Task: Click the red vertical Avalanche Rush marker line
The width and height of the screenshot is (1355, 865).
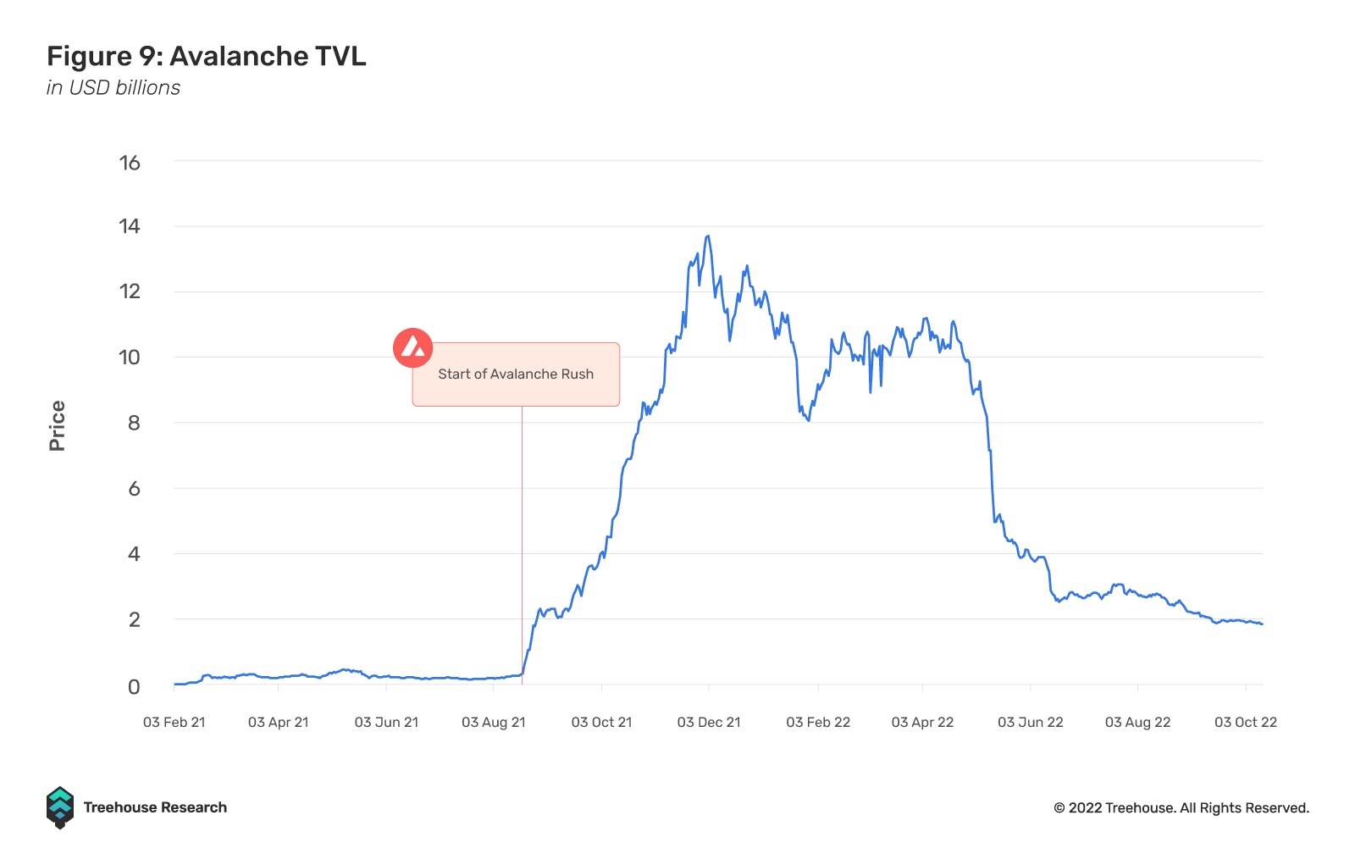Action: click(522, 542)
